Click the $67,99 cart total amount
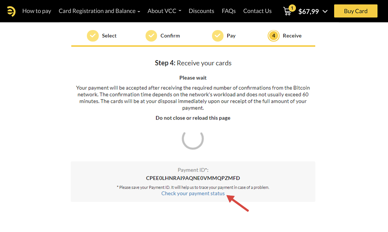 tap(309, 12)
